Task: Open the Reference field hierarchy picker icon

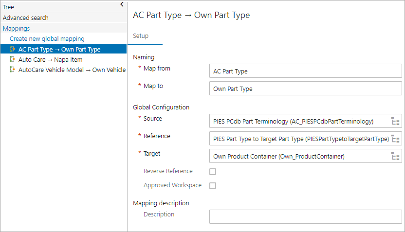Action: pyautogui.click(x=395, y=139)
